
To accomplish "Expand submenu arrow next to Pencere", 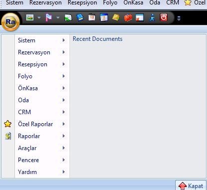I will coord(64,160).
